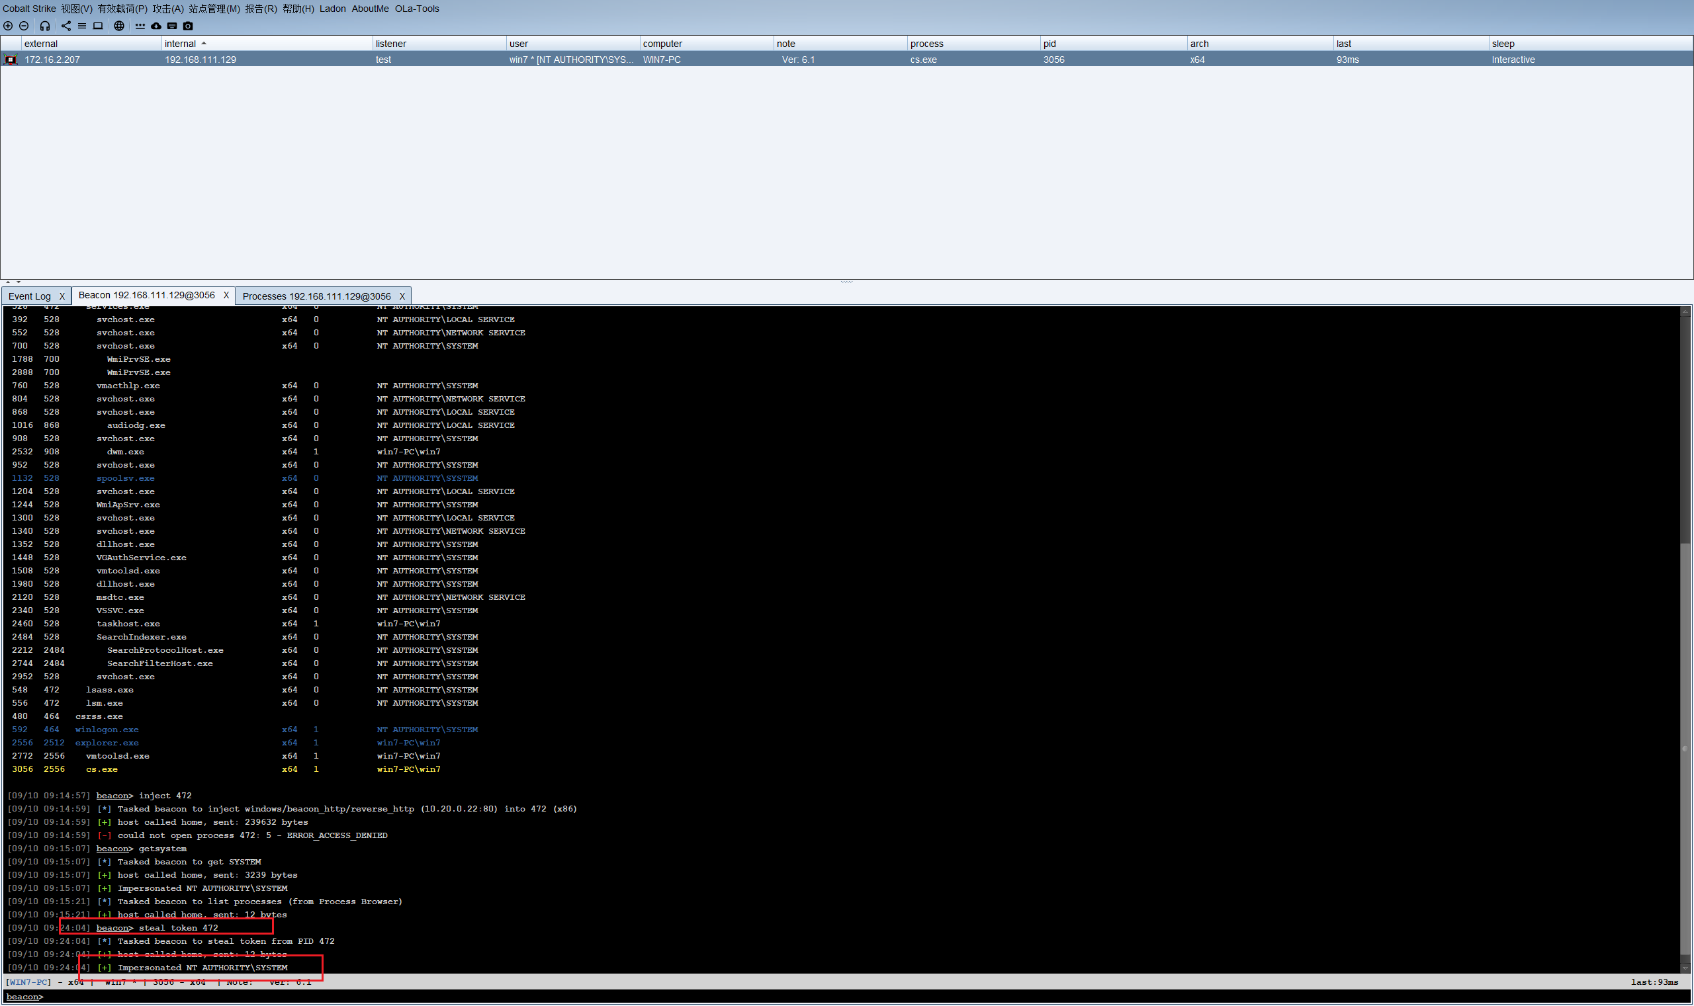
Task: Open the 攻击(A) menu
Action: [167, 9]
